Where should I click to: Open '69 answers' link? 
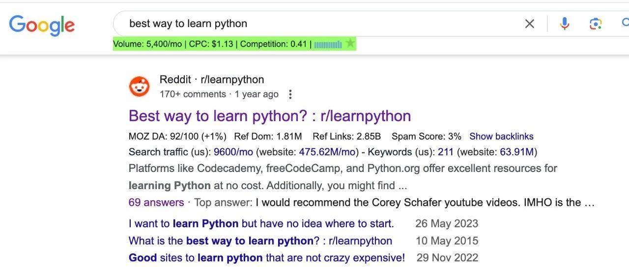coord(156,202)
